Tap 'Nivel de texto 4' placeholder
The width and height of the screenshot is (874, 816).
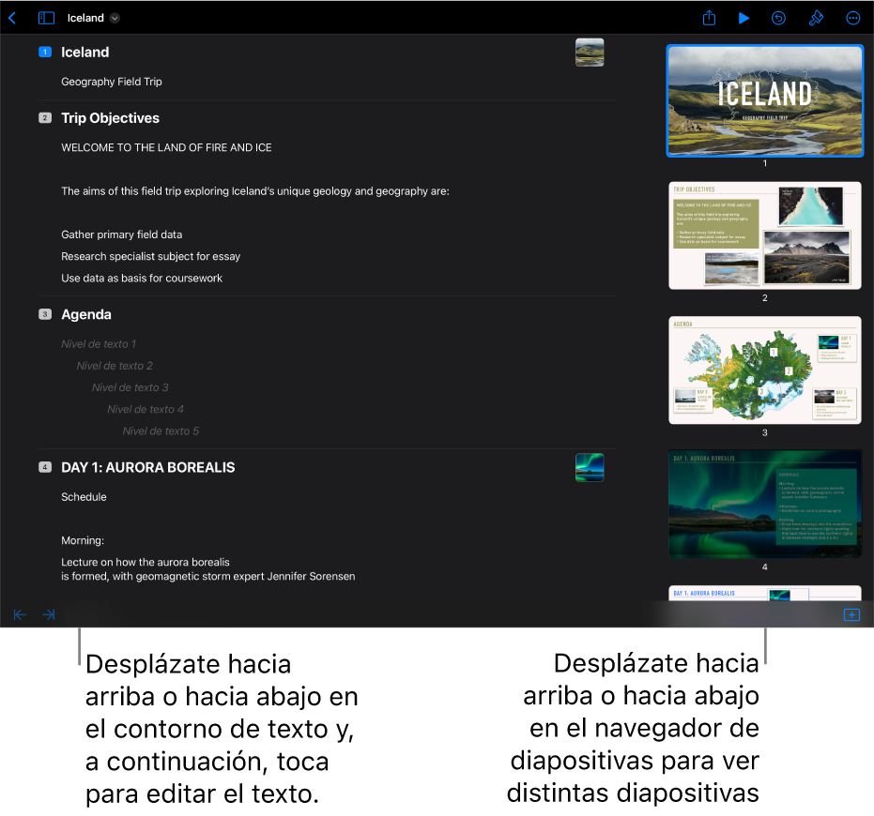pos(146,409)
